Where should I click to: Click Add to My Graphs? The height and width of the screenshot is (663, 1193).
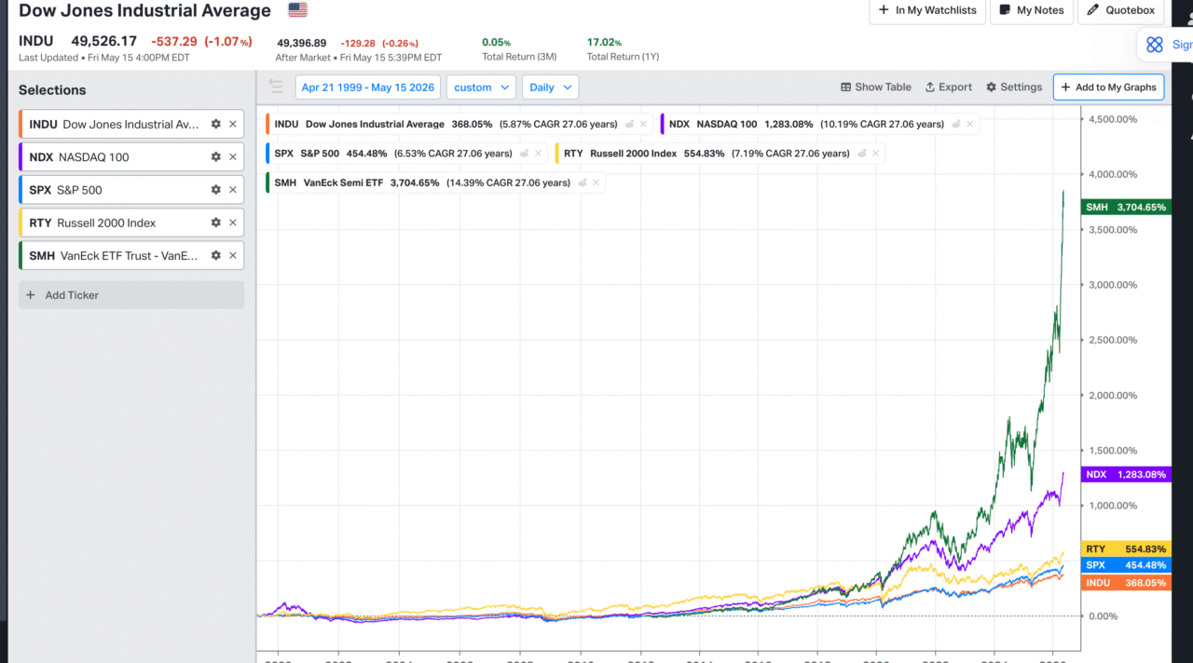click(1108, 87)
